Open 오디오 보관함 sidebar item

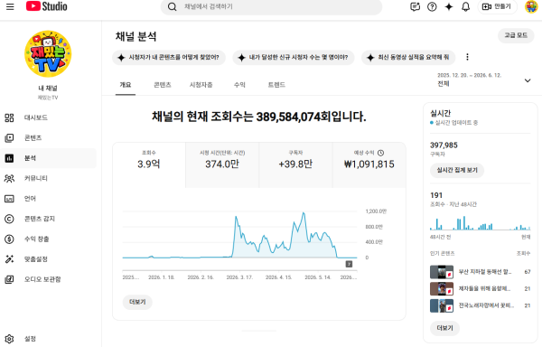[49, 279]
